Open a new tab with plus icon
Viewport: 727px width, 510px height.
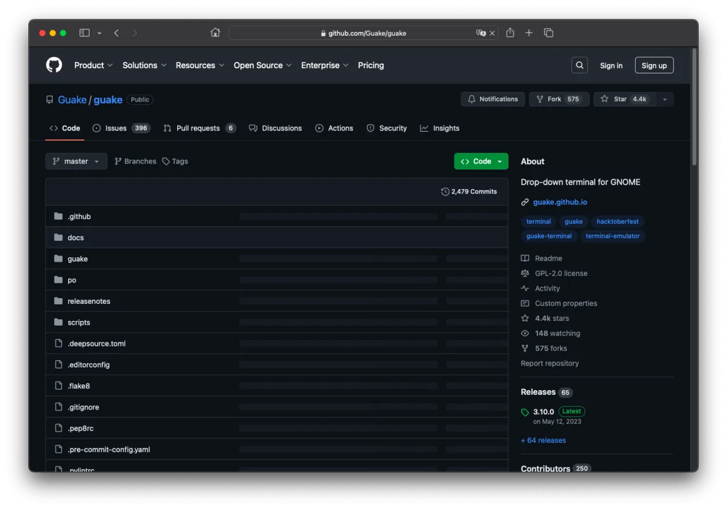pos(529,33)
